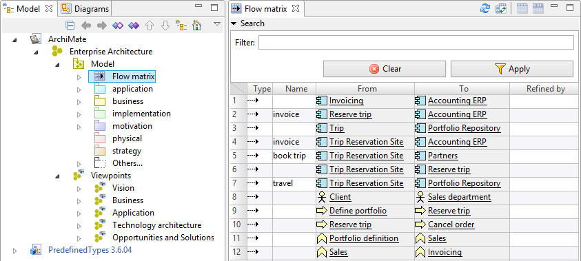
Task: Open Cancel order link
Action: point(451,225)
